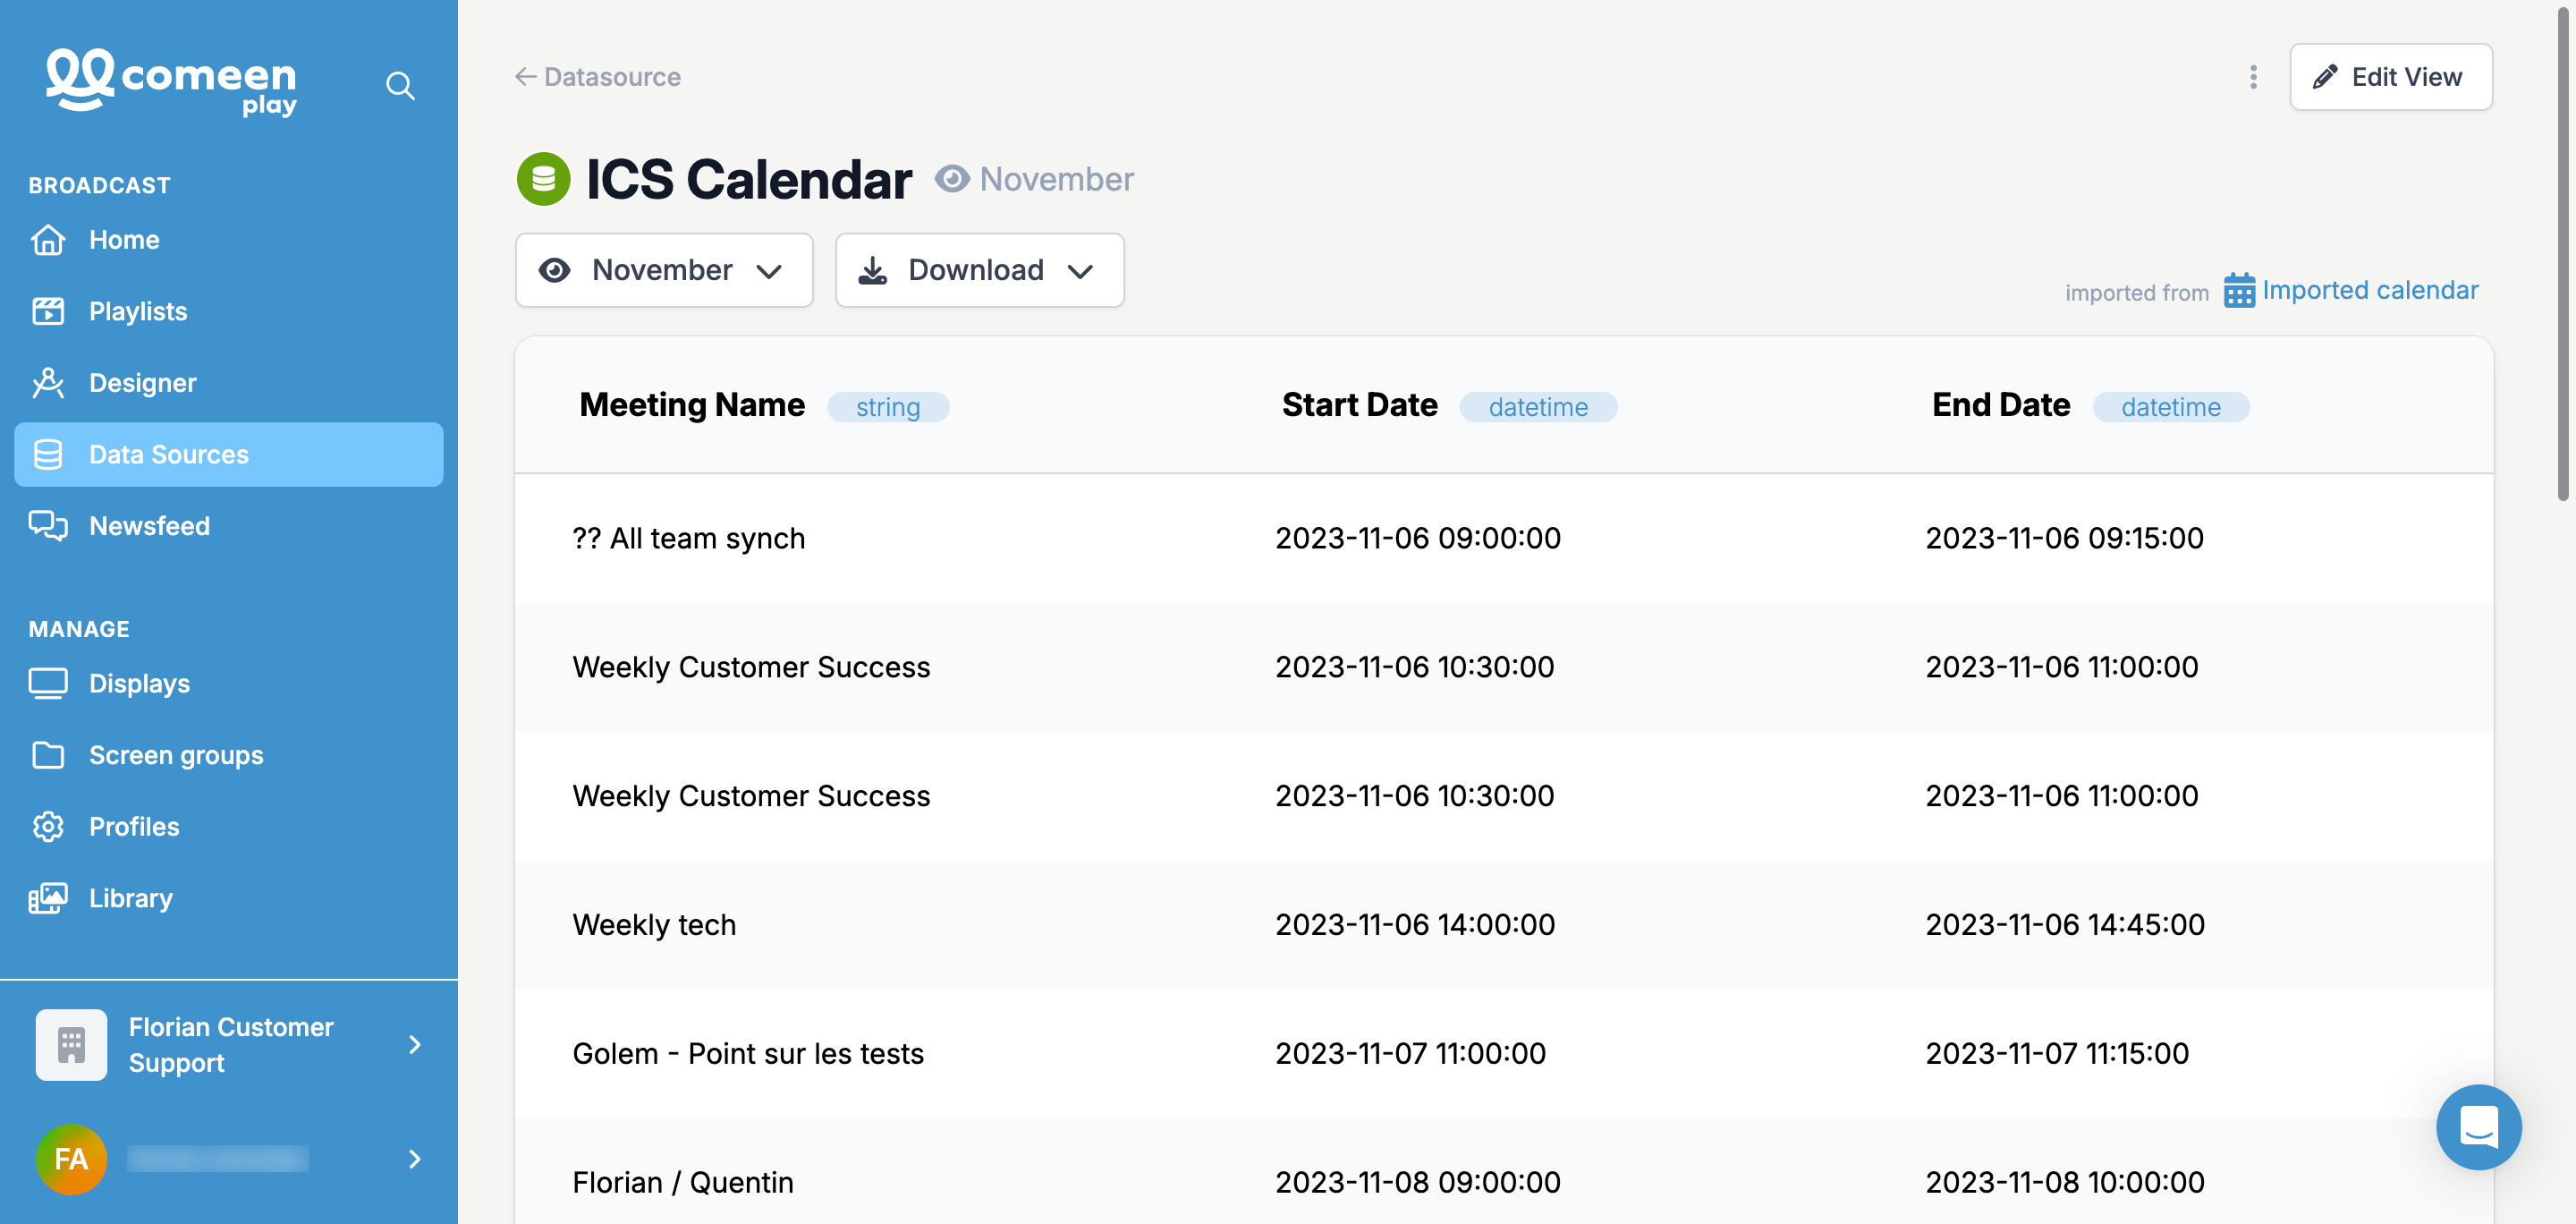
Task: Select the 'Weekly tech' cell
Action: [x=654, y=925]
